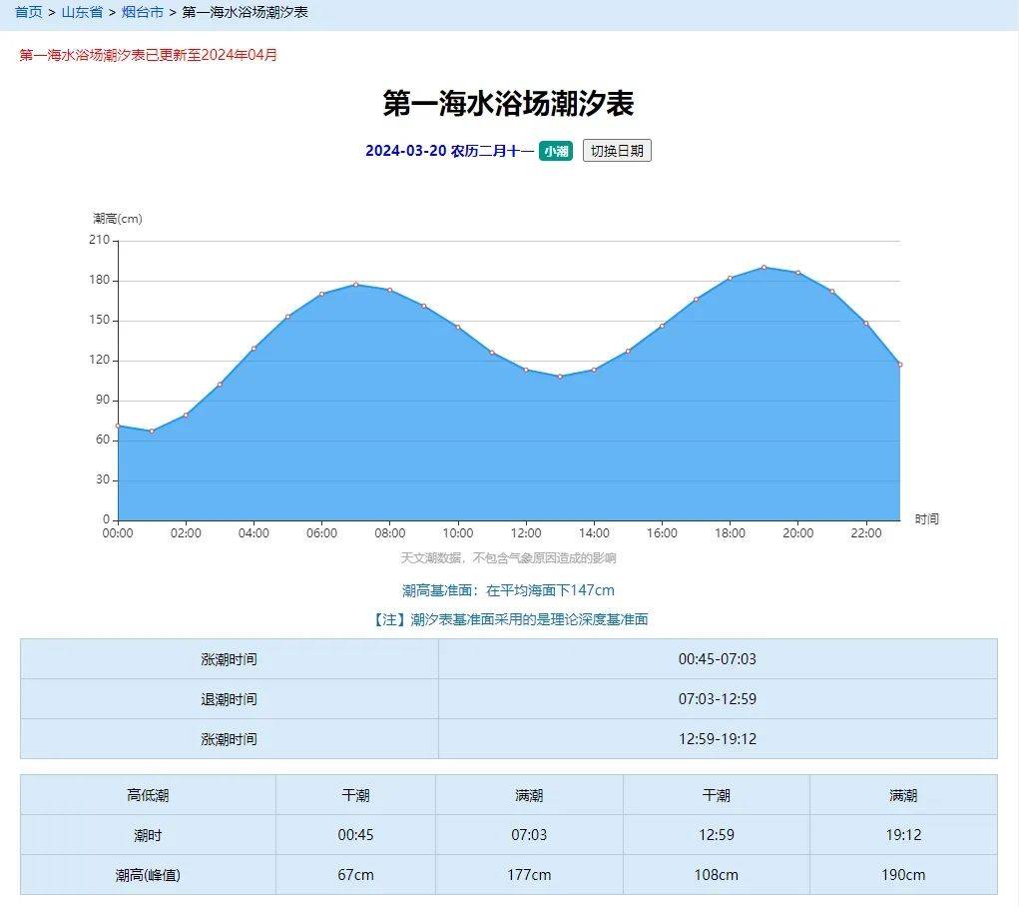This screenshot has height=907, width=1019.
Task: Click the 00:45-07:03 rising tide cell
Action: coord(717,659)
